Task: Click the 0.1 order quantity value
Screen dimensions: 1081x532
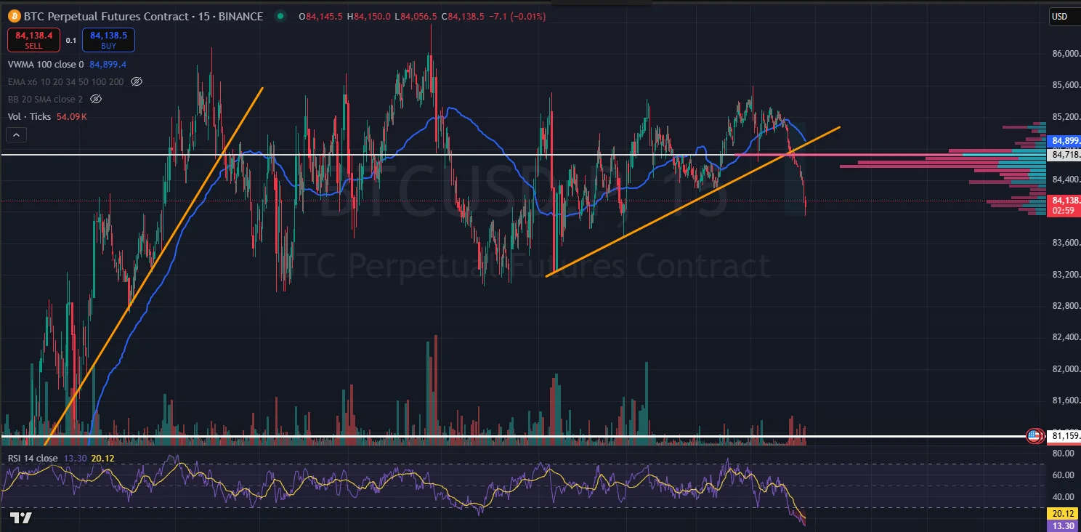Action: 71,41
